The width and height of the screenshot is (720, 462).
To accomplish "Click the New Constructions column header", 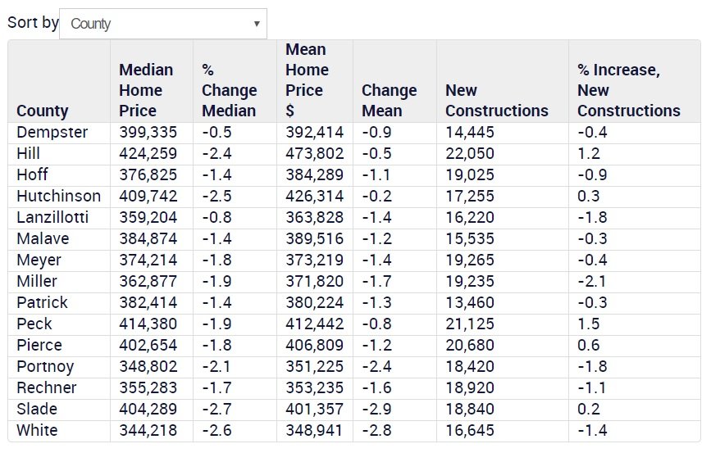I will coord(496,100).
